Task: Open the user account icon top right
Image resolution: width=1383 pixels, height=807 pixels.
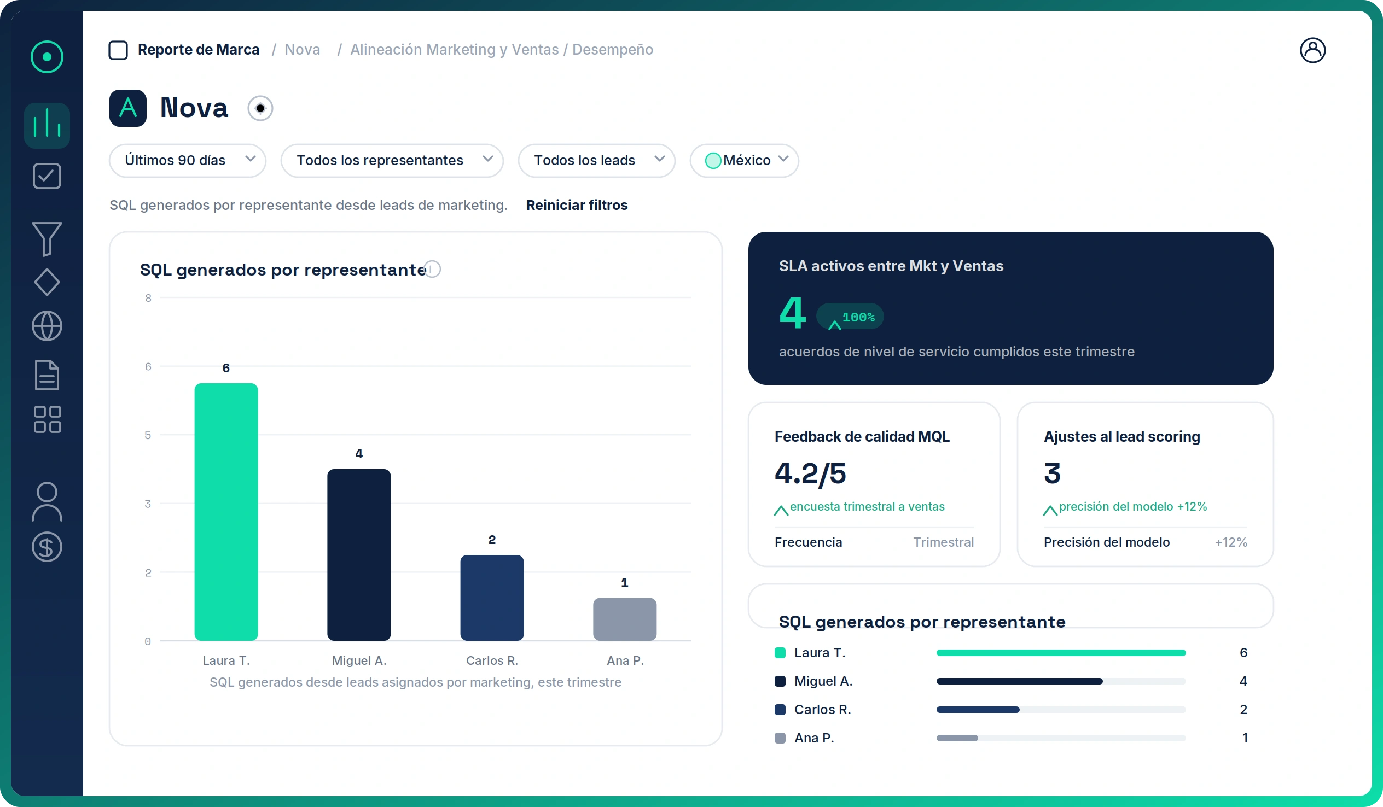Action: (x=1313, y=50)
